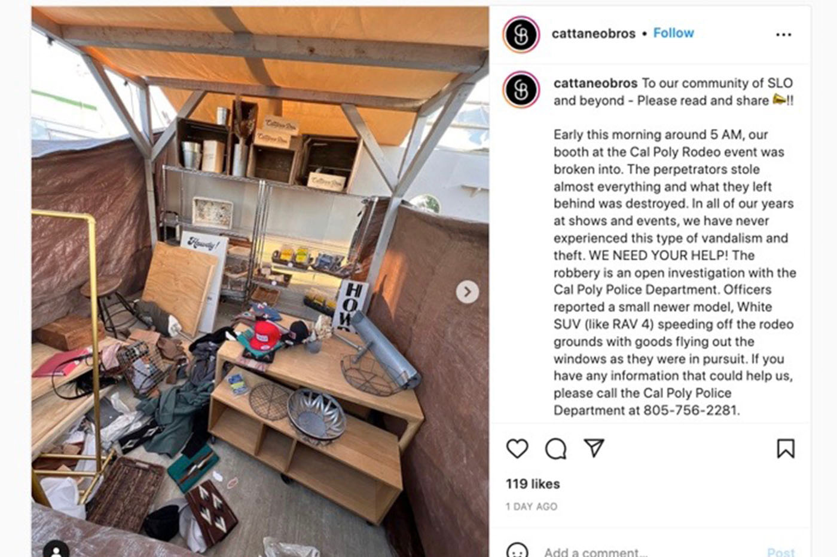Click the cattaneobros avatar beside caption

[521, 89]
